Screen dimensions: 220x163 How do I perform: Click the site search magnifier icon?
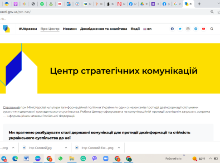click(x=212, y=29)
